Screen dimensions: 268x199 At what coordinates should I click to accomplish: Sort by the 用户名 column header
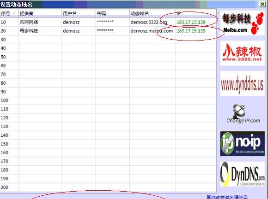click(79, 13)
